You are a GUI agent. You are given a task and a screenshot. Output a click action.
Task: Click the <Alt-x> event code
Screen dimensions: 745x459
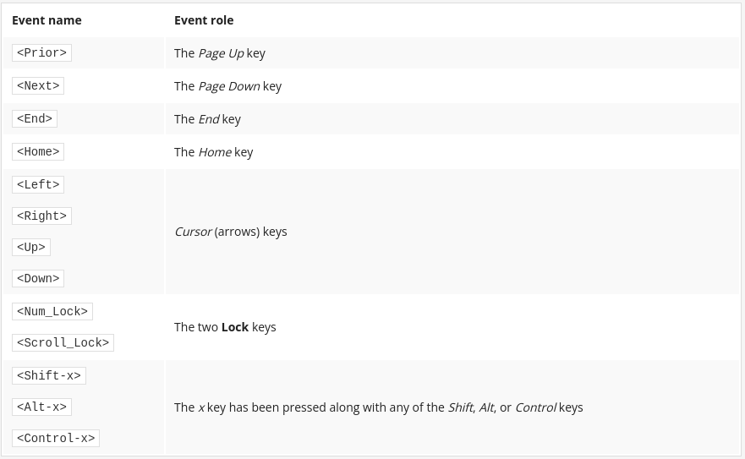click(41, 407)
